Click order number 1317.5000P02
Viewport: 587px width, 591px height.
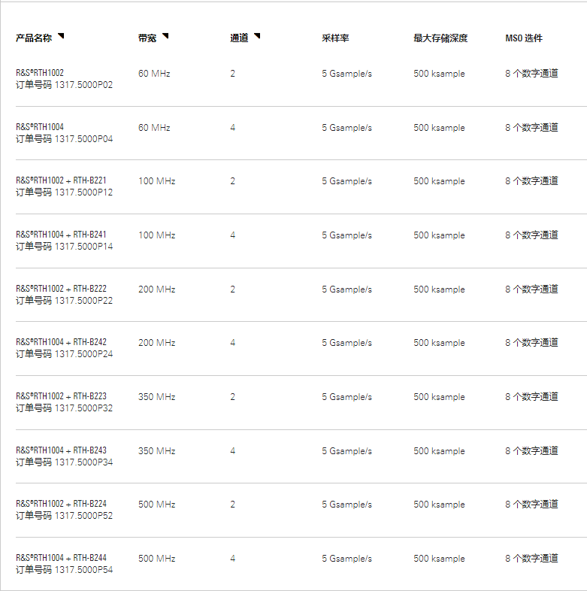83,85
